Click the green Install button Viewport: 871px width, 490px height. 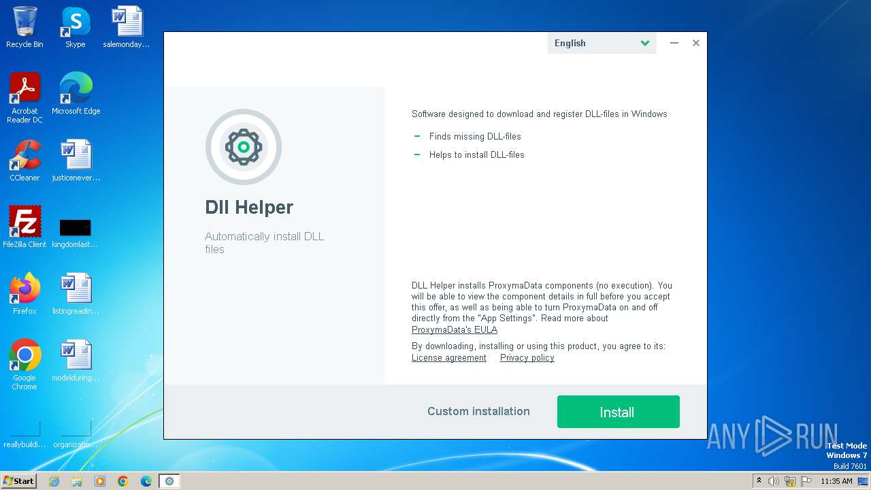tap(618, 412)
